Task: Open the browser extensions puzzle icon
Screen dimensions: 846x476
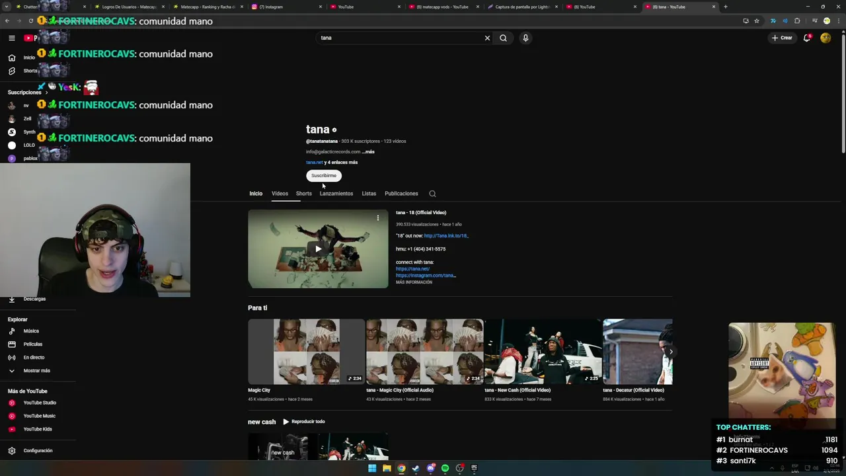Action: point(797,21)
